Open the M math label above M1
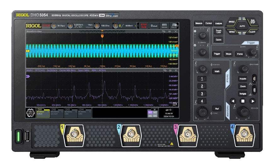The width and height of the screenshot is (274, 167). click(x=154, y=109)
